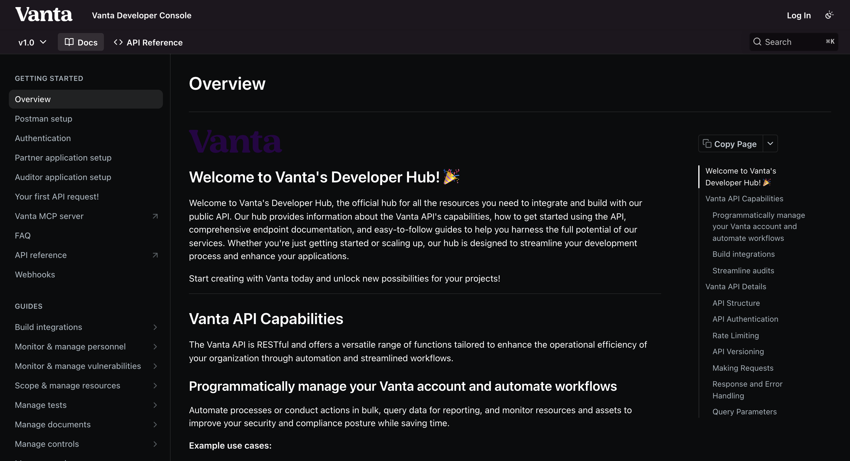
Task: Open the Copy Page options chevron
Action: 770,143
